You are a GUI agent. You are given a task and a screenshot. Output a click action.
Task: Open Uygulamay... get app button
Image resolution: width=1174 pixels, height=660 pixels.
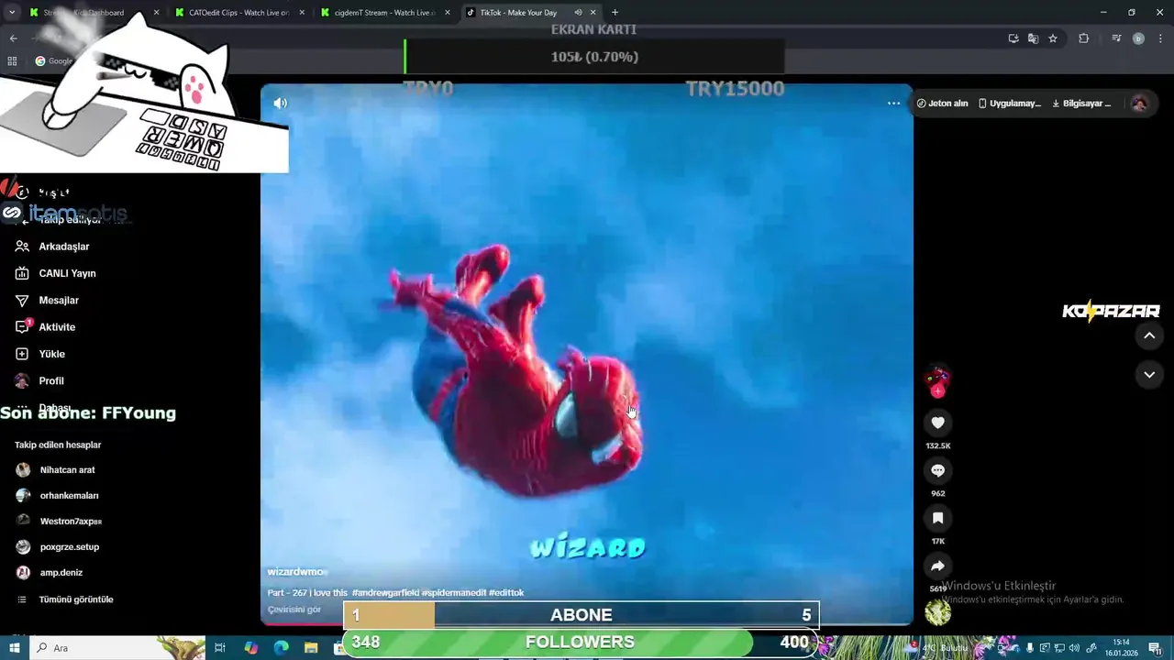click(x=1009, y=104)
